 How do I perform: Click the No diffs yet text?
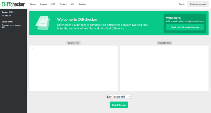(6, 16)
